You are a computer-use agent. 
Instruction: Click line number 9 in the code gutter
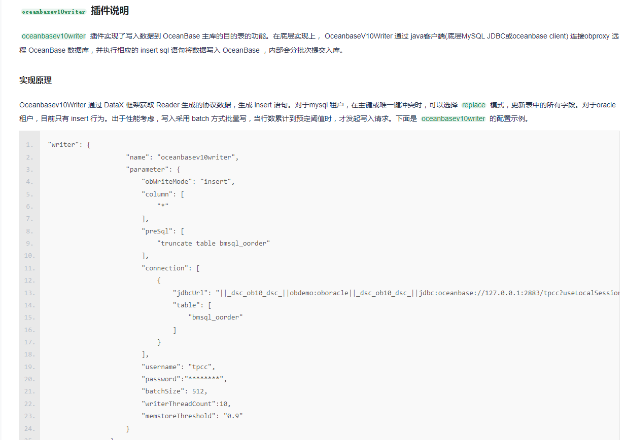pos(30,244)
